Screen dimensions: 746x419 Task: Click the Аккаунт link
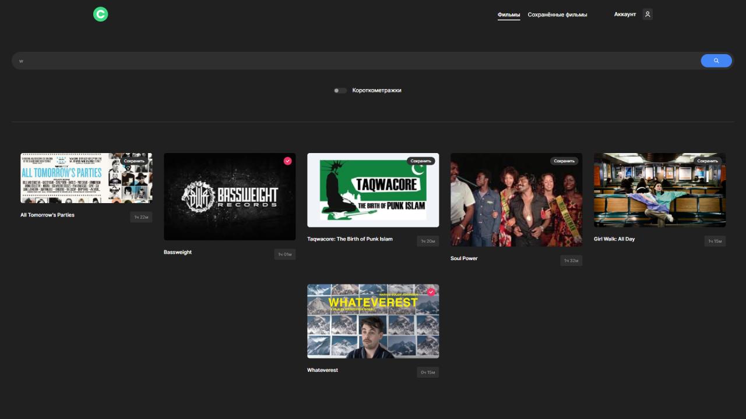625,14
